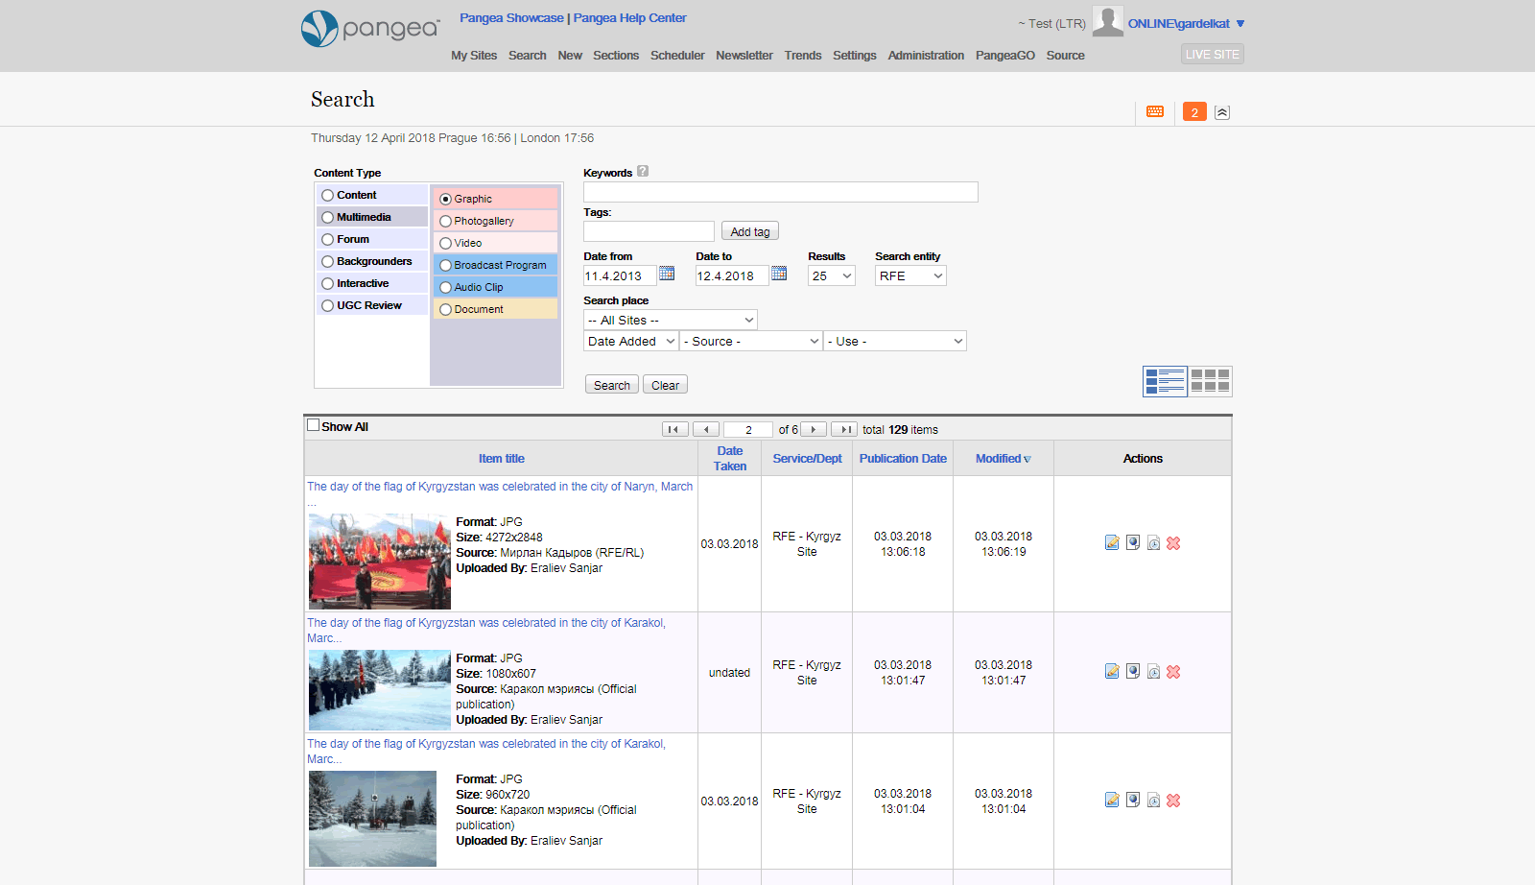
Task: Expand the Source dropdown
Action: point(751,341)
